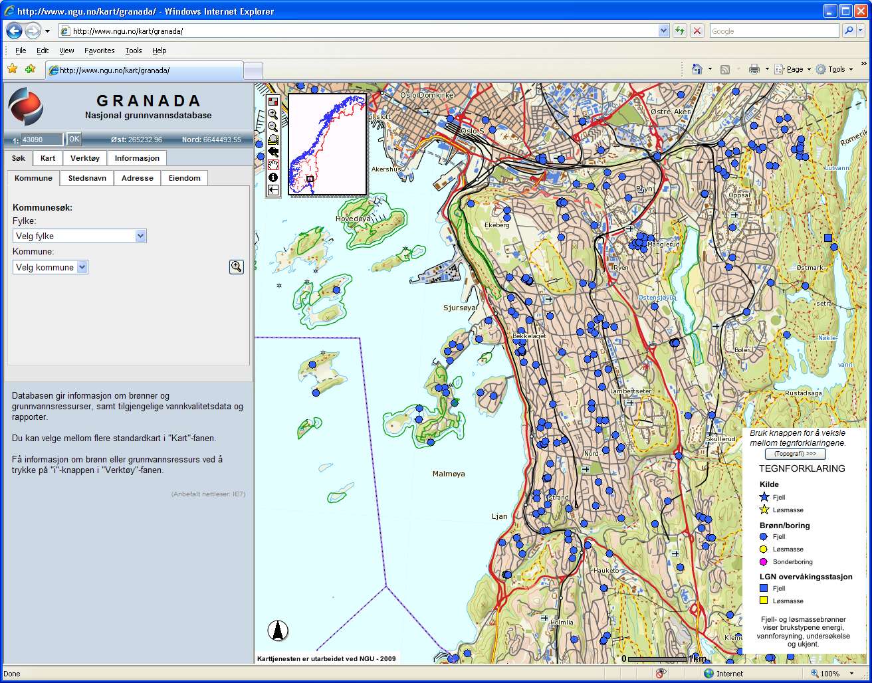
Task: Click the magnifier search button beside Kommune
Action: coord(237,266)
